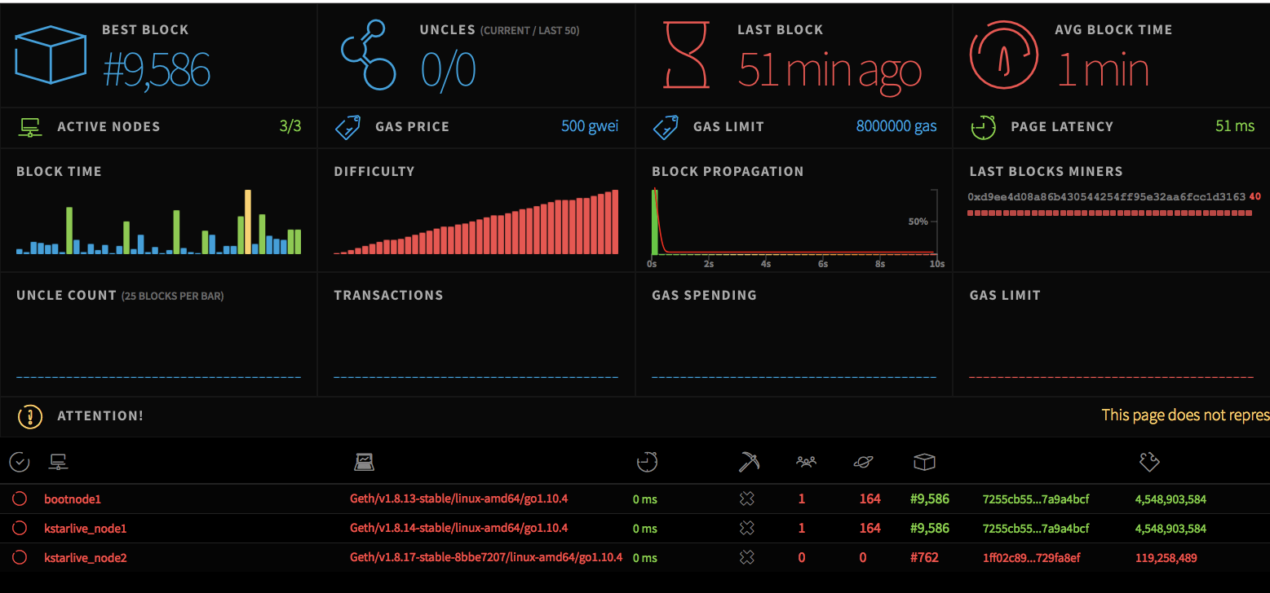This screenshot has width=1270, height=593.
Task: Click the 8000000 gas limit value
Action: pos(896,126)
